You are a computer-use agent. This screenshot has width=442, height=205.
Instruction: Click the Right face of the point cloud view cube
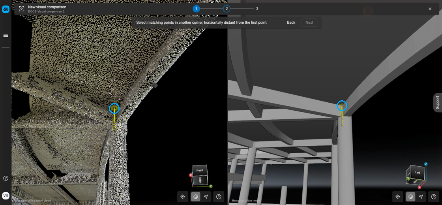click(x=200, y=170)
